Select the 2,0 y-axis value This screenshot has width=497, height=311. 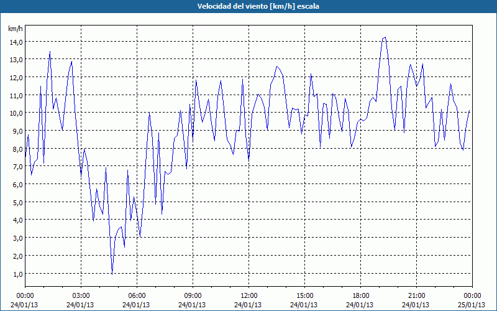pos(17,256)
